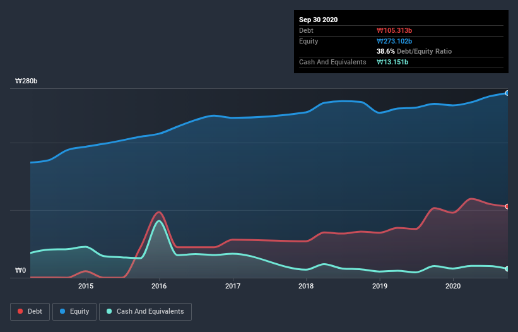Viewport: 518px width, 332px height.
Task: Toggle the Debt series legend button
Action: click(x=30, y=312)
